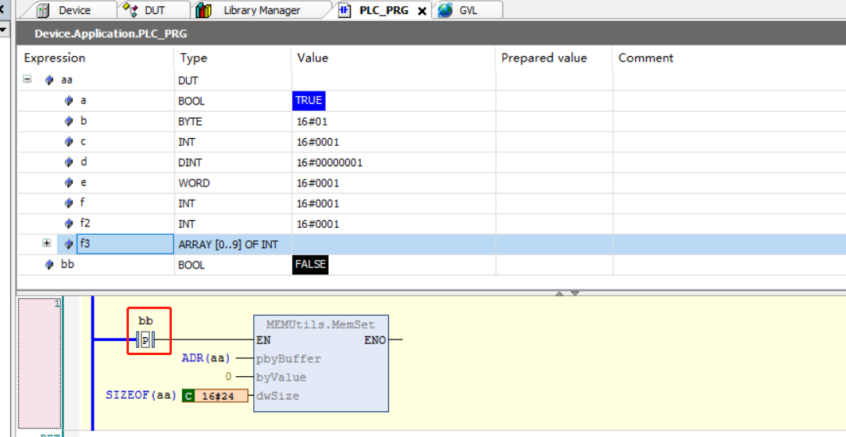The height and width of the screenshot is (437, 846).
Task: Select the PLC_PRG tab
Action: (384, 10)
